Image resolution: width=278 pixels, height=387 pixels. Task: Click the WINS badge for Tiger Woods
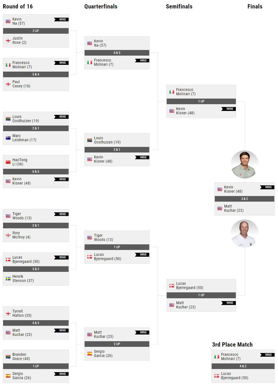point(61,214)
